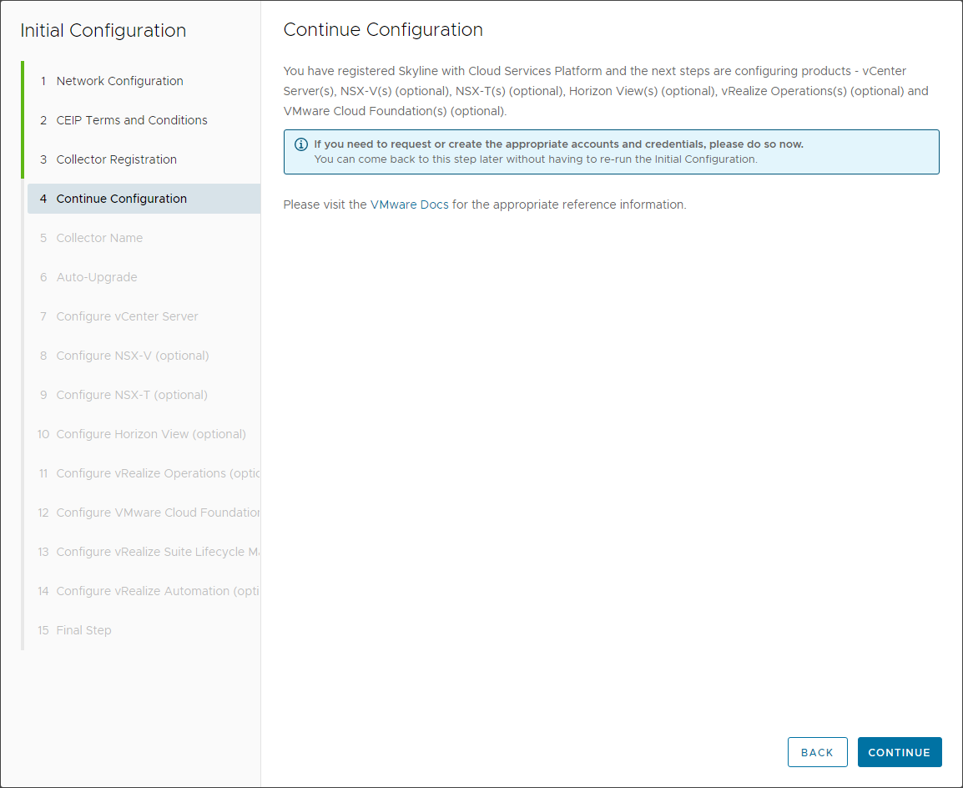Click the paragraph starting 'You have registered Skyline'
The image size is (963, 788).
(606, 91)
